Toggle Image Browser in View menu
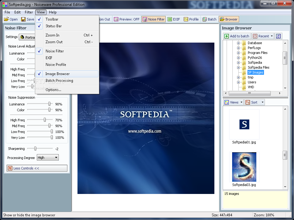 point(67,74)
